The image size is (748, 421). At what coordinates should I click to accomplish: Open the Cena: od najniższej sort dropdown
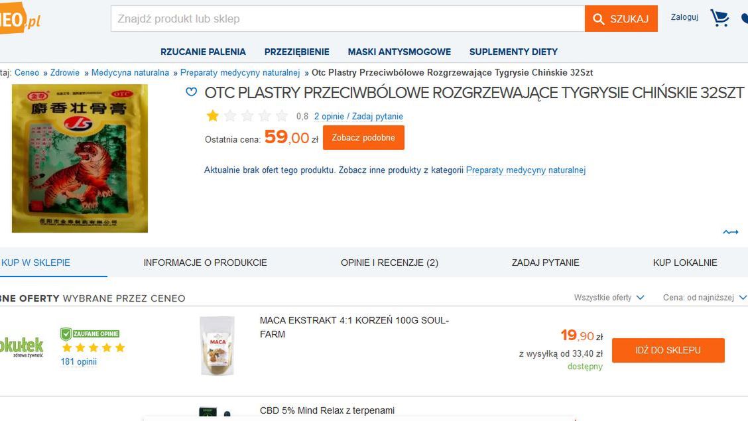[x=704, y=298]
